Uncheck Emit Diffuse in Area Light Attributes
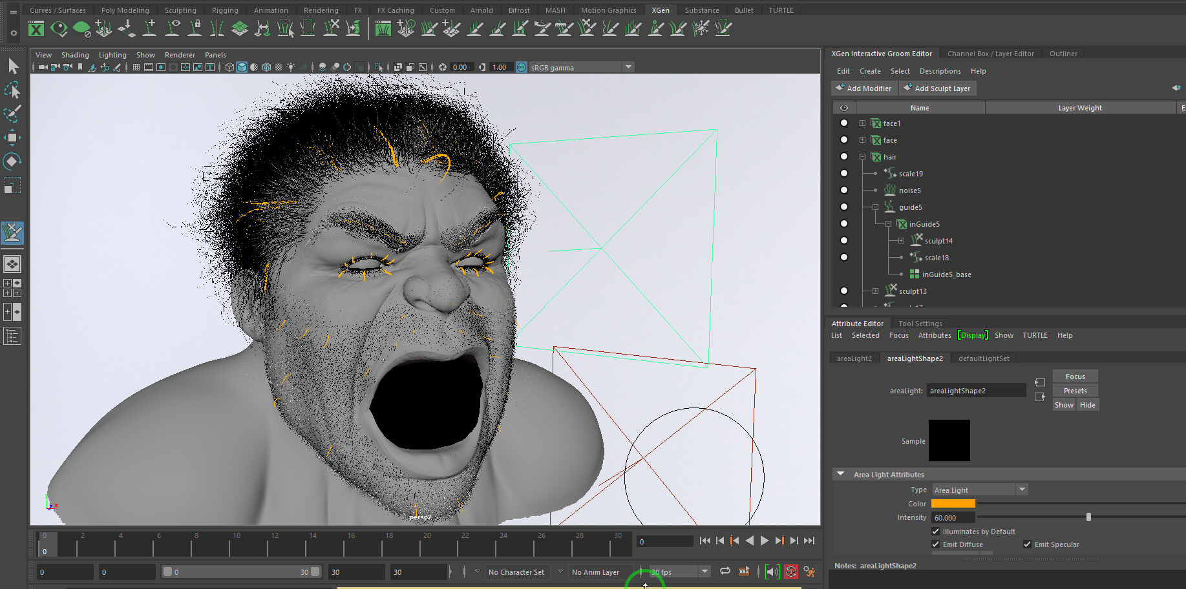The height and width of the screenshot is (589, 1186). tap(935, 544)
